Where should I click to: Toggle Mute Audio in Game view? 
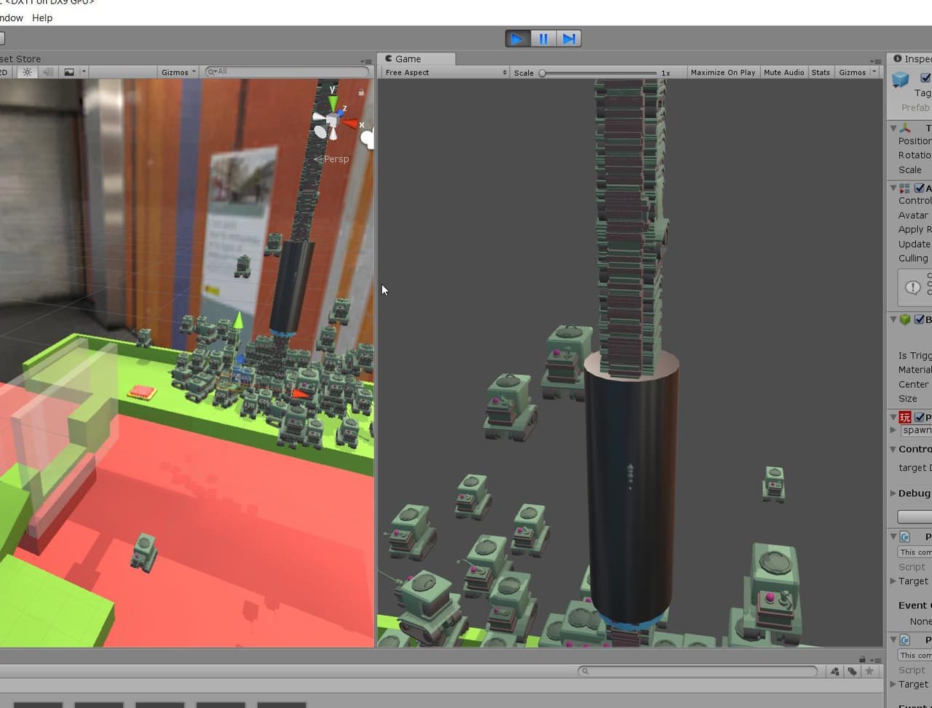point(783,72)
